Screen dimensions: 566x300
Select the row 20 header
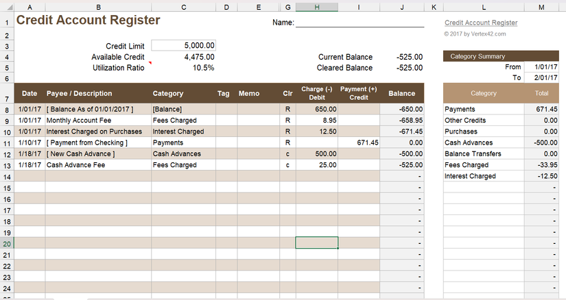point(7,243)
